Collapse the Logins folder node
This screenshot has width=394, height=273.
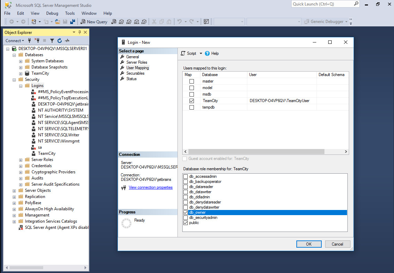pyautogui.click(x=21, y=86)
